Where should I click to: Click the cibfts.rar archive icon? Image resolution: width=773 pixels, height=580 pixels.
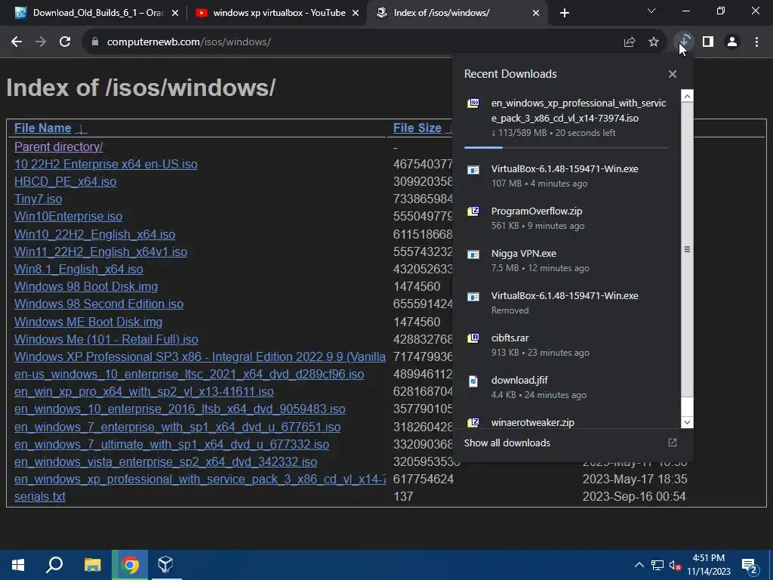coord(473,338)
